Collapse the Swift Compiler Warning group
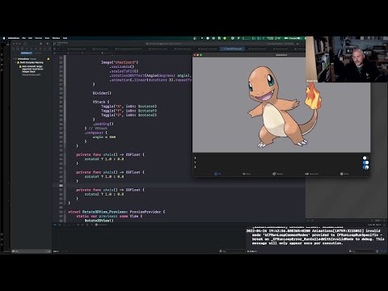This screenshot has height=291, width=388. point(16,62)
